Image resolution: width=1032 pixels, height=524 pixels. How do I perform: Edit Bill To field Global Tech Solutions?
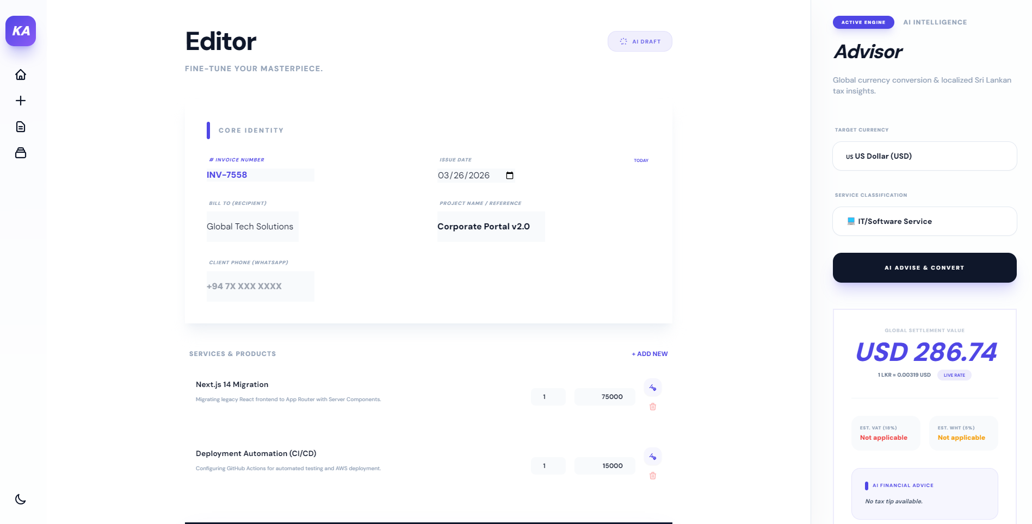(252, 227)
